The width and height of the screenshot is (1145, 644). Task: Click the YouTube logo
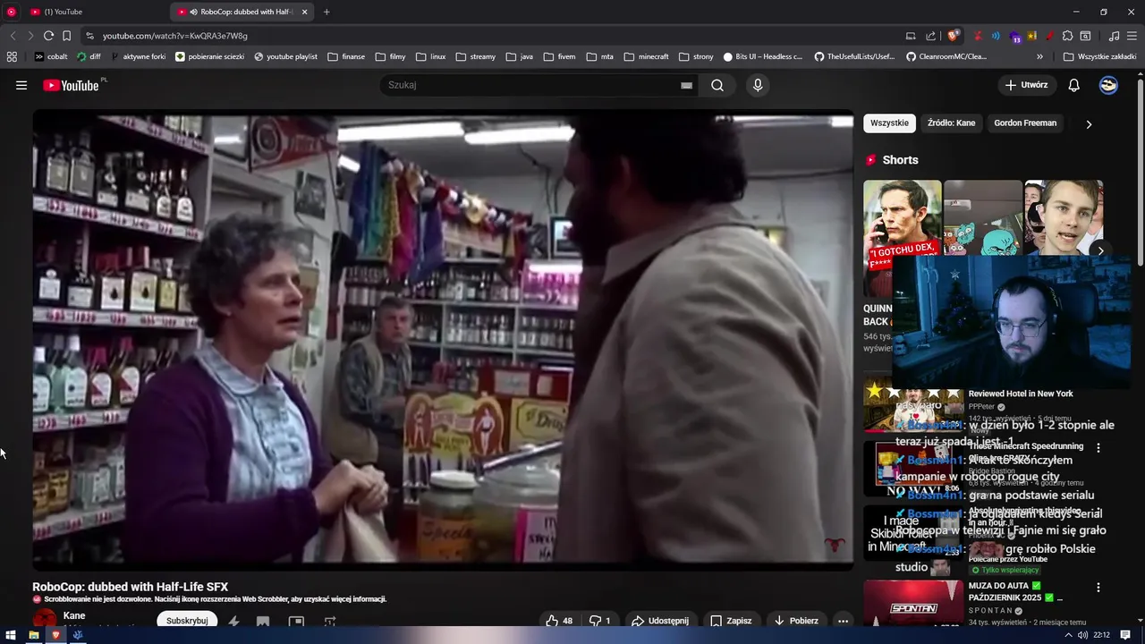point(72,85)
